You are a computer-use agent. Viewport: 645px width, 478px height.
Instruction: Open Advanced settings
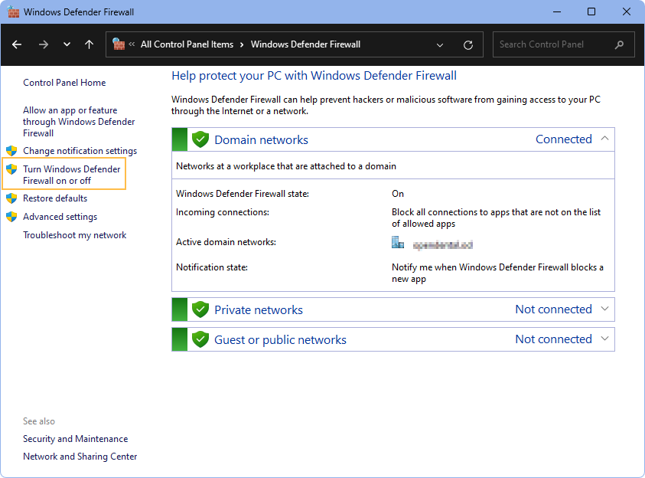pyautogui.click(x=60, y=217)
